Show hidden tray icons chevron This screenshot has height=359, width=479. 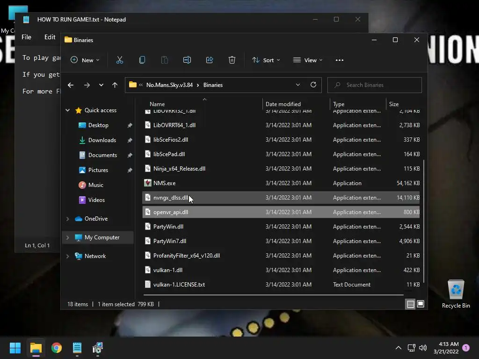point(399,348)
